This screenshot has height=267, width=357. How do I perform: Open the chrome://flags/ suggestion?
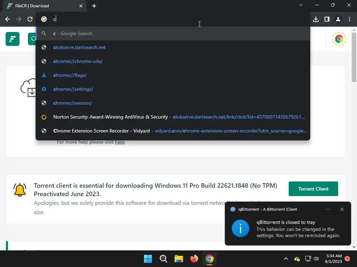pos(173,75)
